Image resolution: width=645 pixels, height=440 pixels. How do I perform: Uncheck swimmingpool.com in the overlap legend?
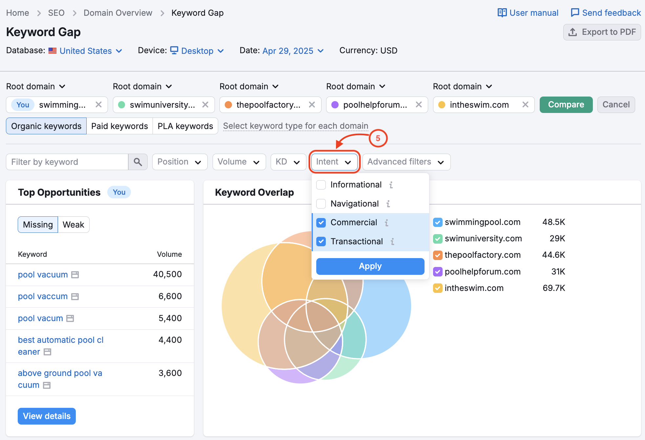click(x=438, y=222)
